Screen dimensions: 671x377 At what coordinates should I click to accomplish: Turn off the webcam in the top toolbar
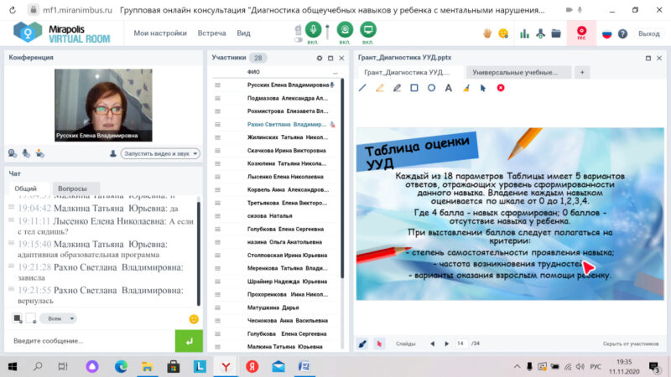pyautogui.click(x=345, y=29)
